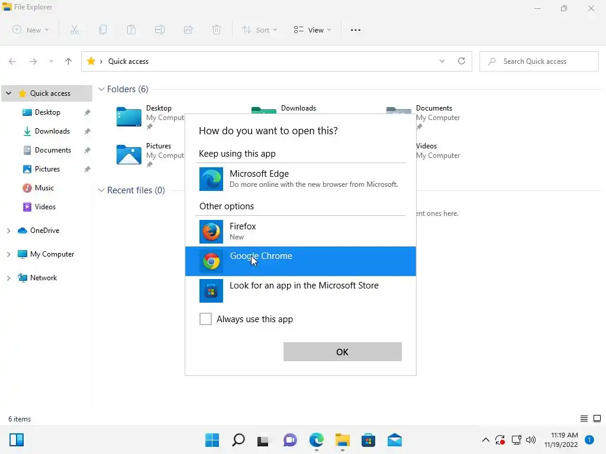The image size is (606, 454).
Task: Open the three-dot See more menu
Action: coord(356,30)
